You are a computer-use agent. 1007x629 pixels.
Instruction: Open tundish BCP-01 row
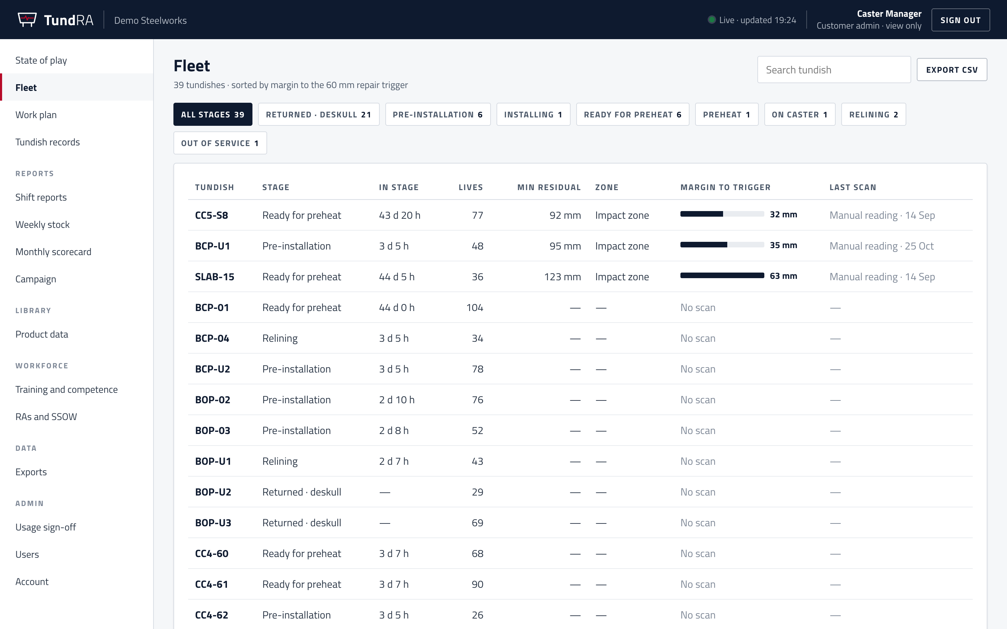tap(580, 308)
